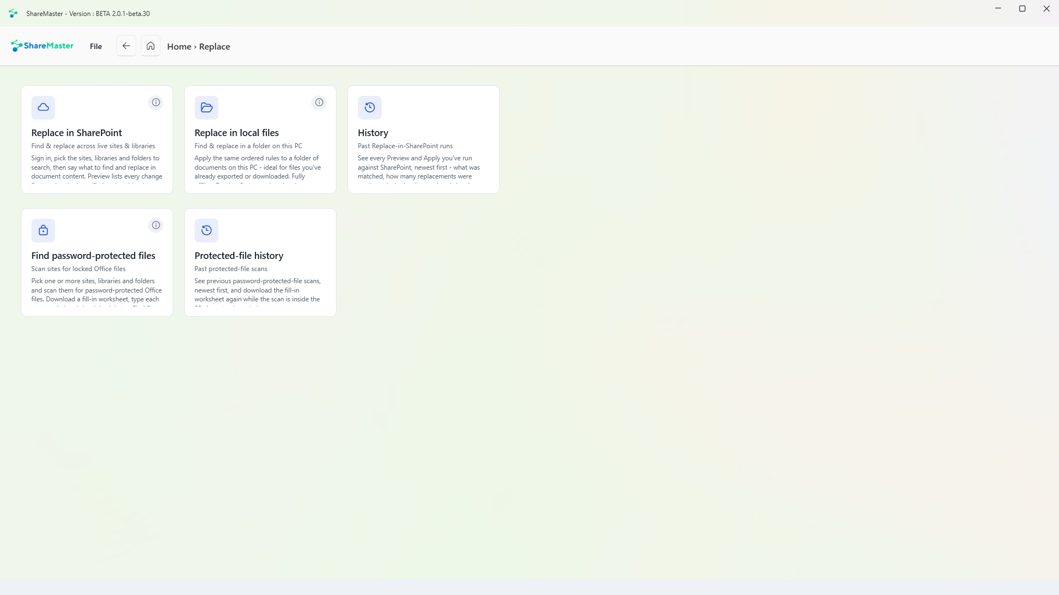This screenshot has width=1059, height=595.
Task: Close the ShareMaster window
Action: [1046, 9]
